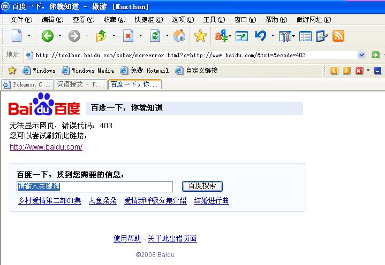Click the notepad checkmark icon
This screenshot has height=265, width=385.
click(322, 36)
